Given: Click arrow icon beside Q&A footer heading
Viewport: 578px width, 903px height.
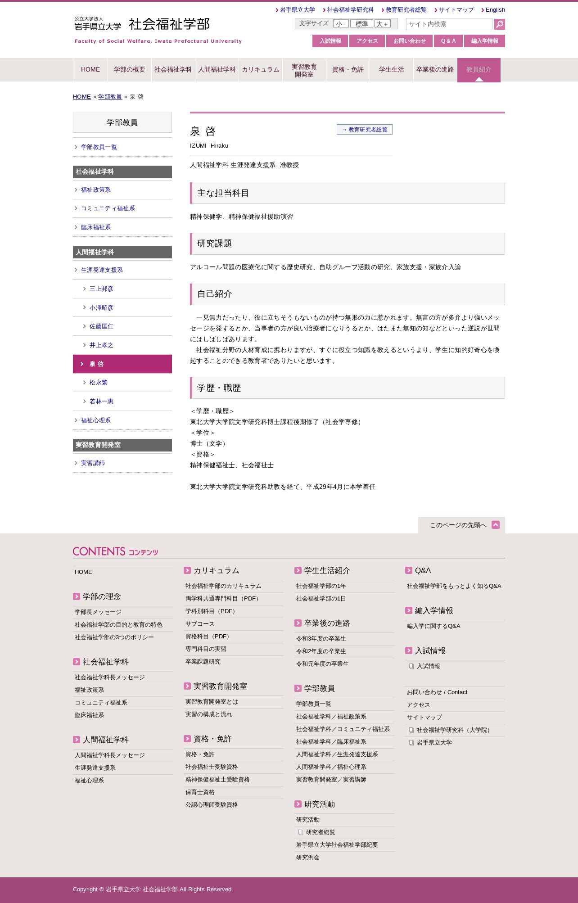Looking at the screenshot, I should point(409,570).
